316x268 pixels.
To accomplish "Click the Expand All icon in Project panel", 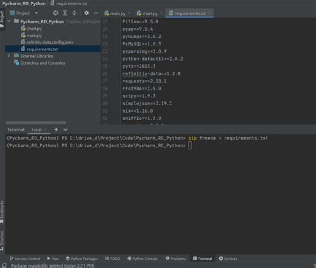I will tap(65, 13).
